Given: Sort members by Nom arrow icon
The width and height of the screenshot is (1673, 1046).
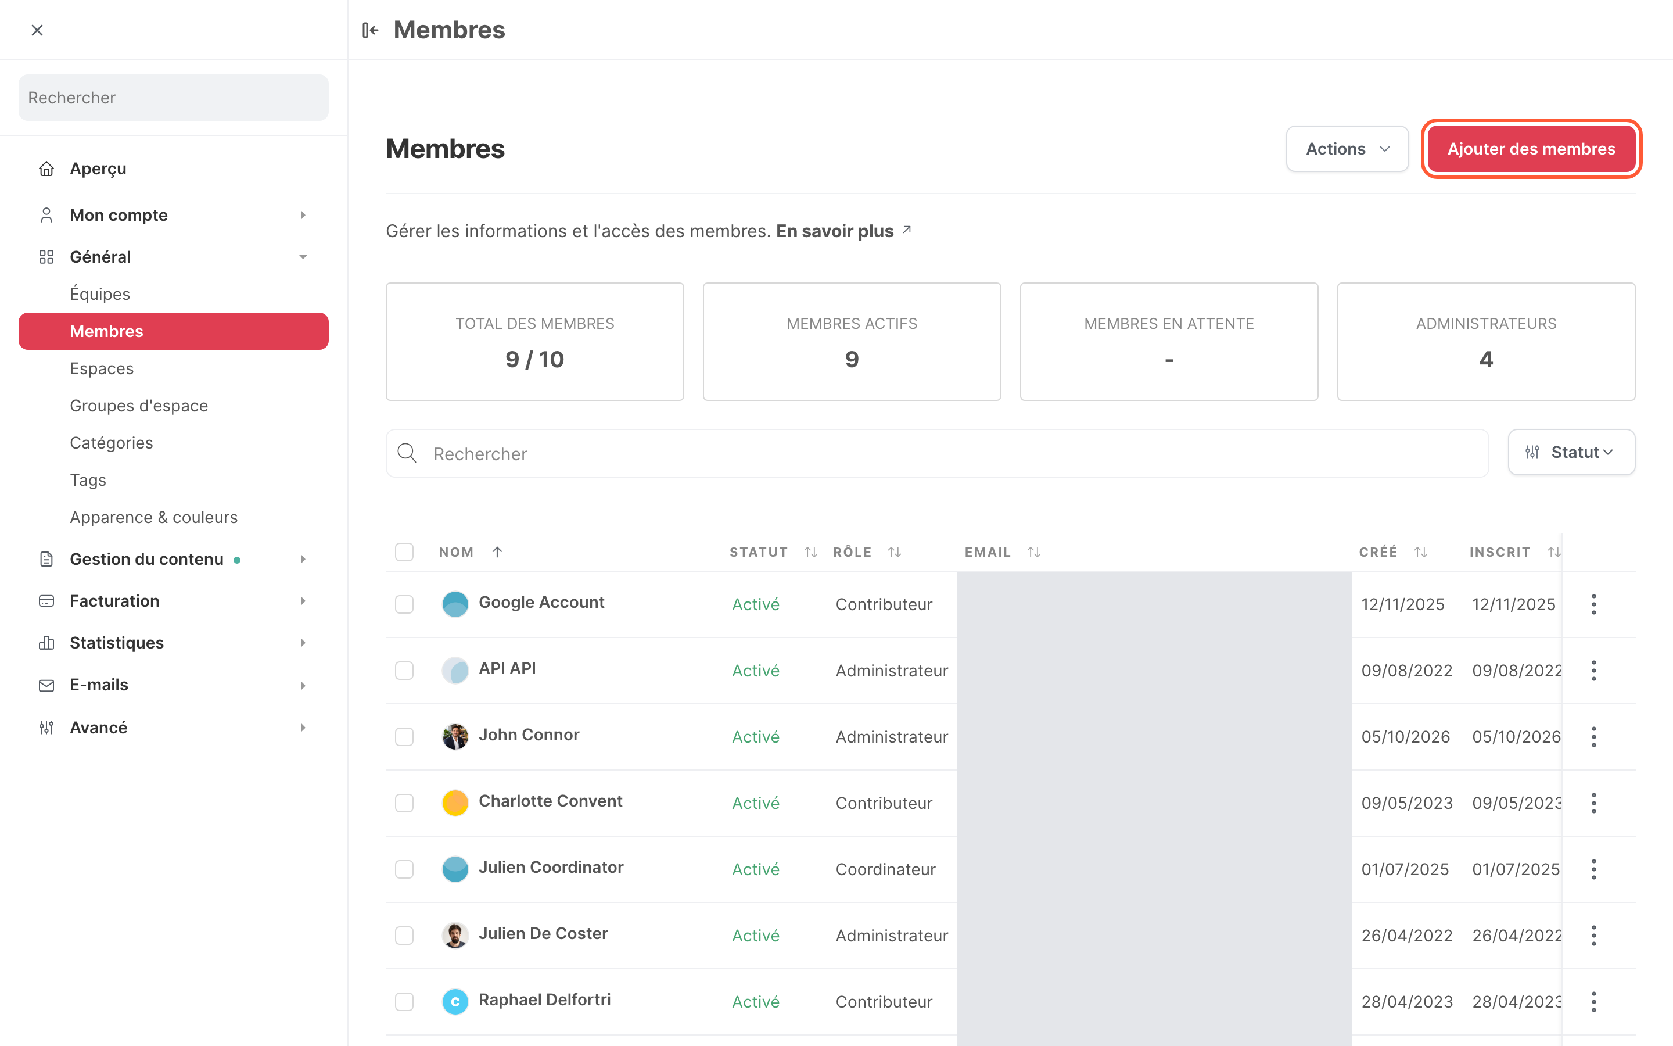Looking at the screenshot, I should 497,551.
